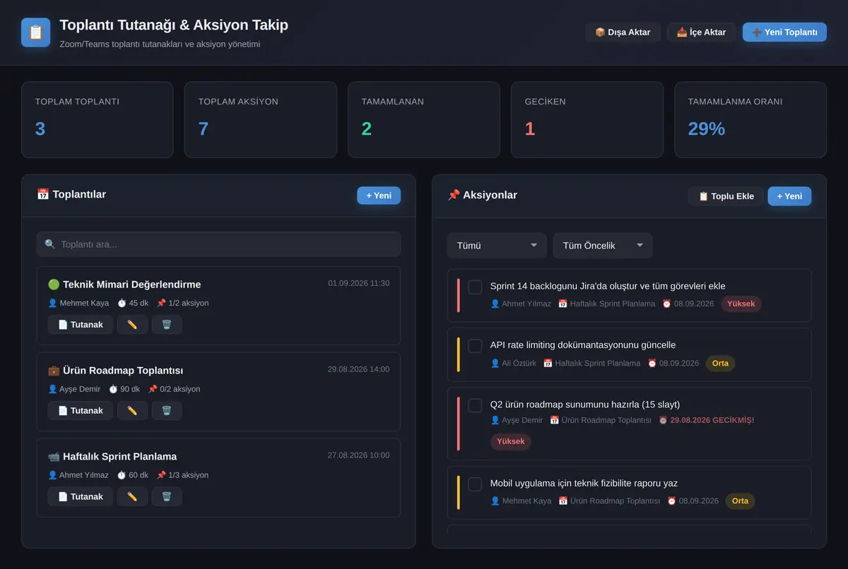Open the Tümü status filter dropdown

click(x=497, y=246)
